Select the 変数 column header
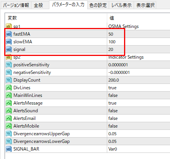The image size is (170, 159). pos(56,18)
